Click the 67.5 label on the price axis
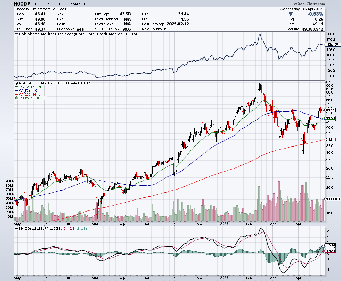The height and width of the screenshot is (281, 341). pyautogui.click(x=330, y=82)
